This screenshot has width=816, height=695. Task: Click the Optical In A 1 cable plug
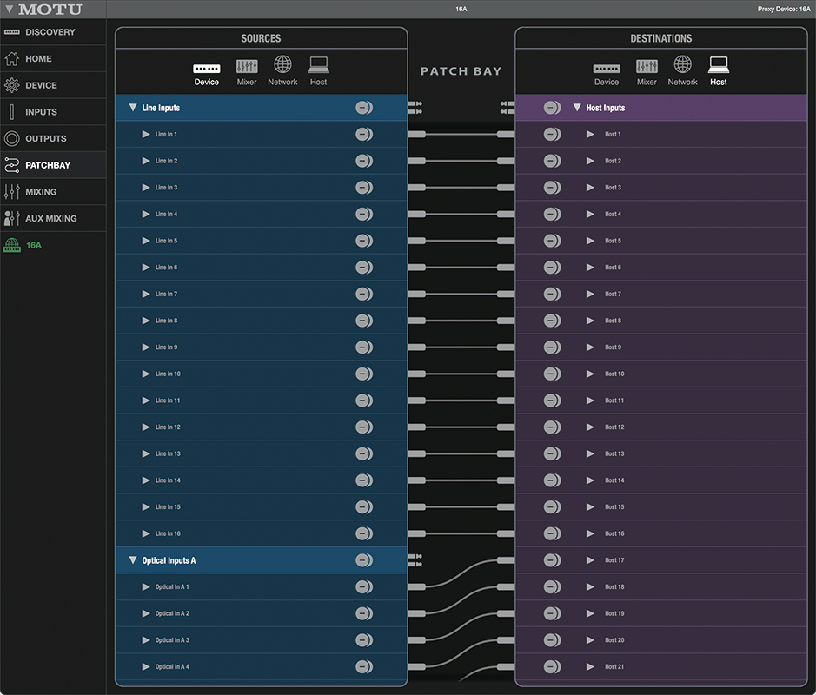point(417,586)
